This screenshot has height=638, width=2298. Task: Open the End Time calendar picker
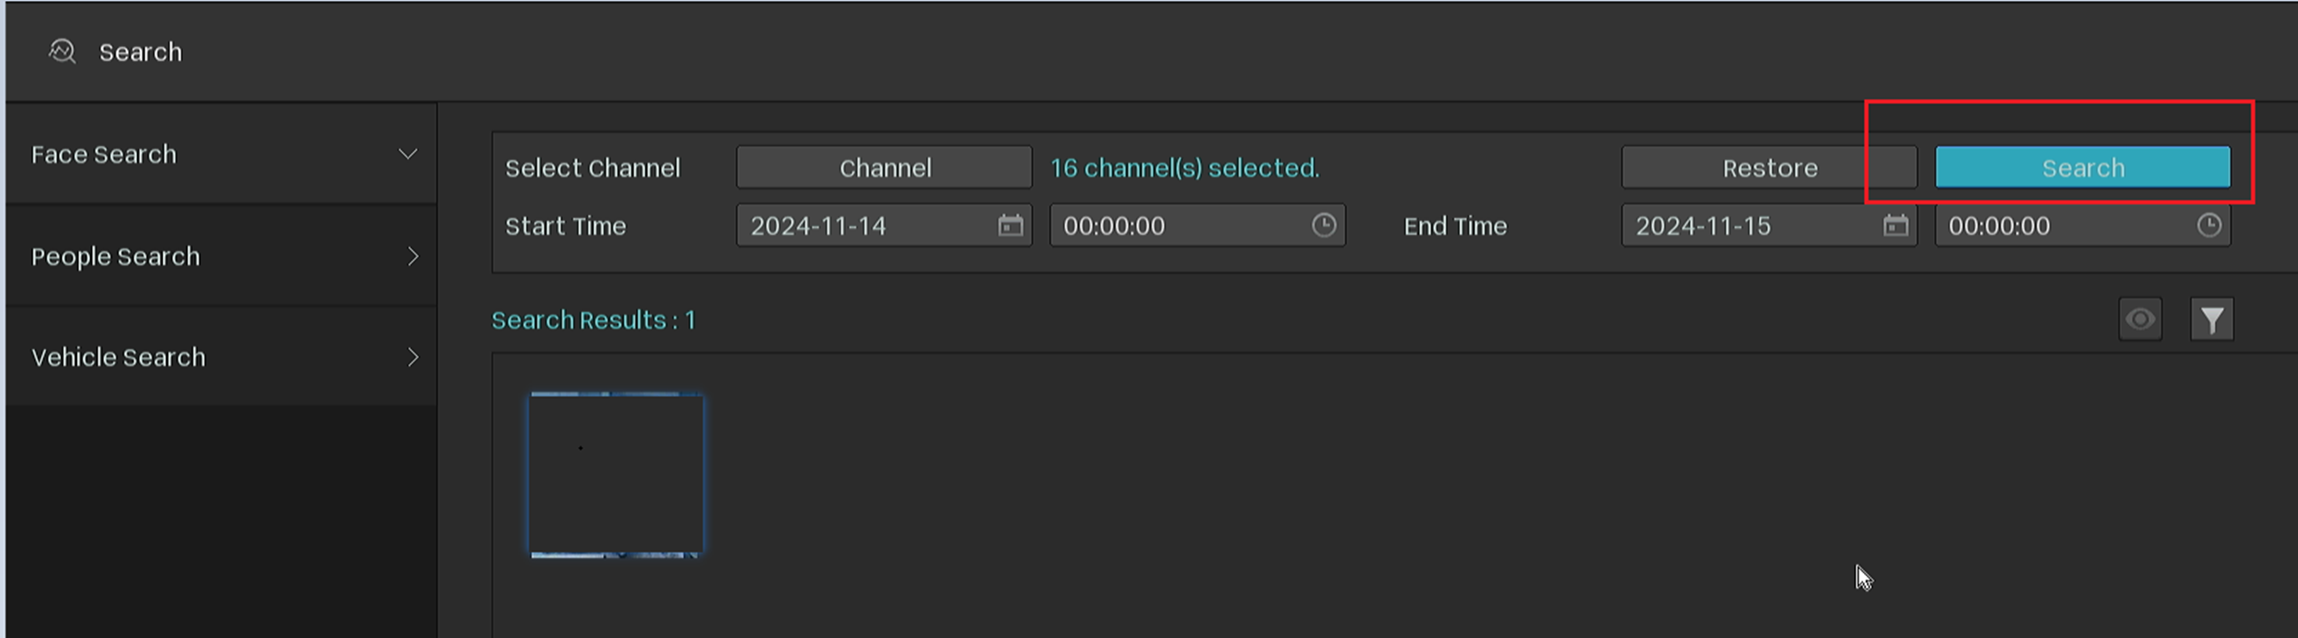tap(1895, 225)
